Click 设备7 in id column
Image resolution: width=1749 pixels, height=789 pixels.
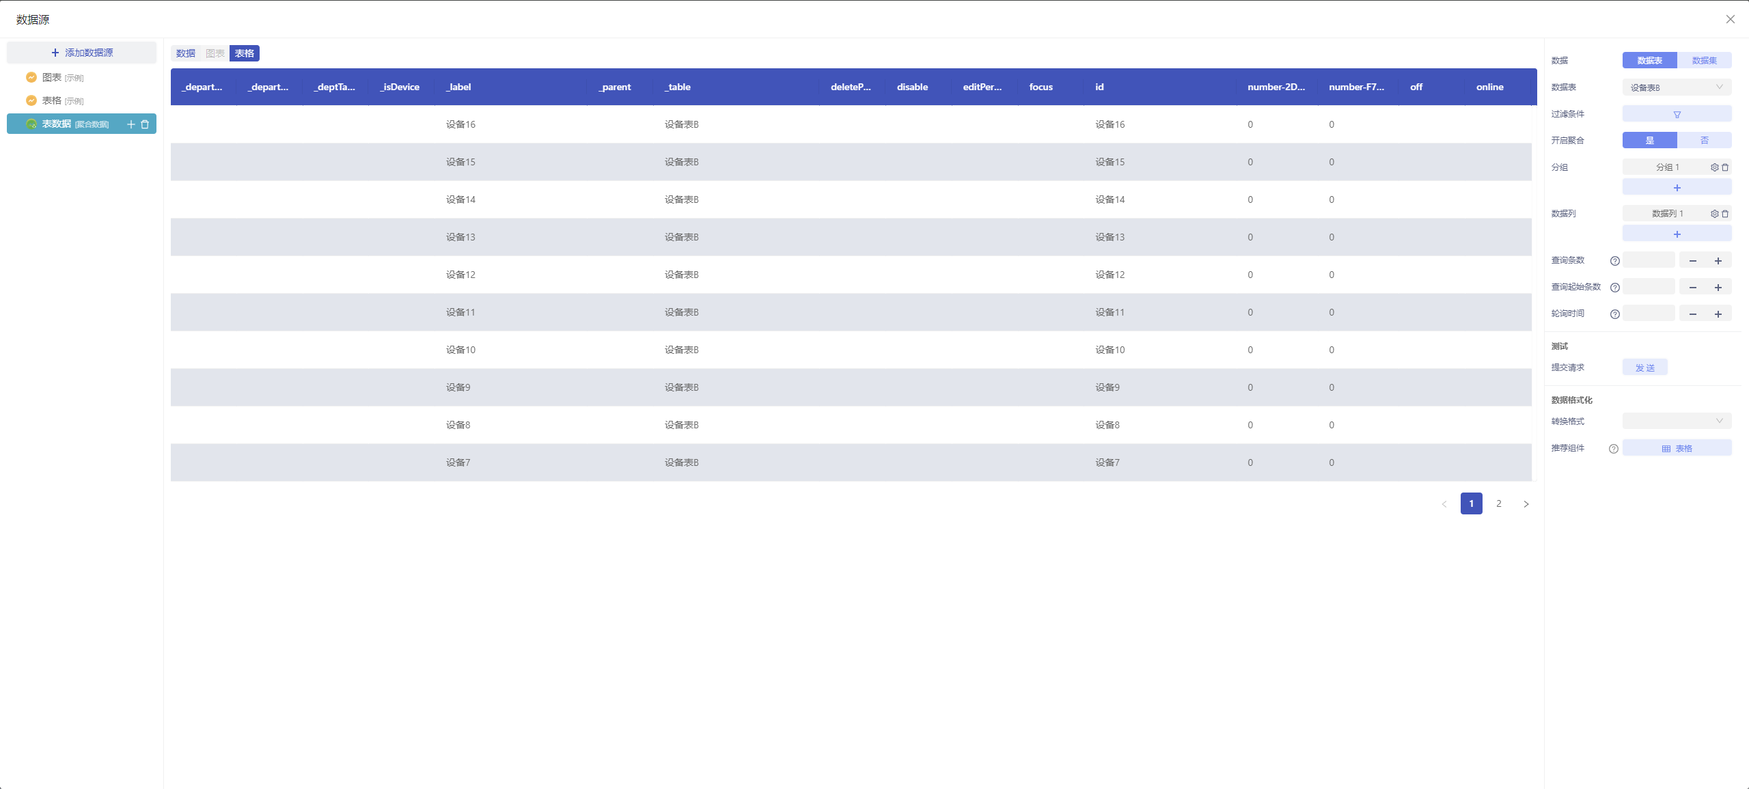point(1107,462)
